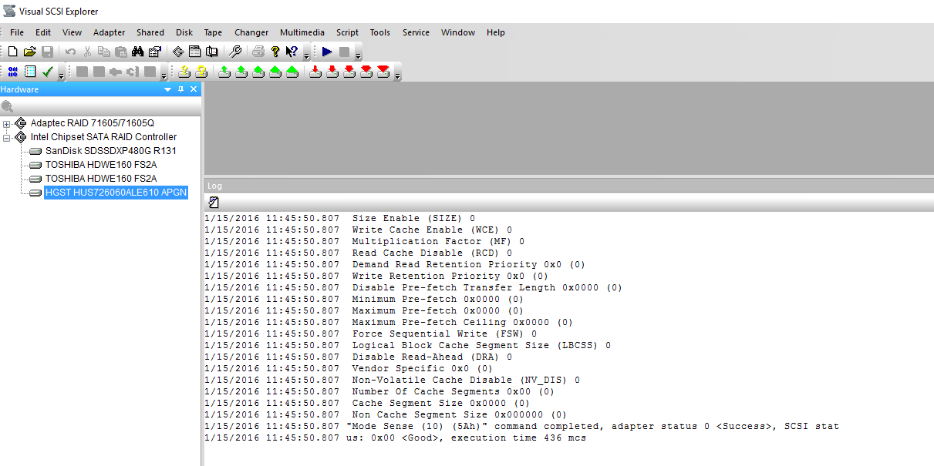Screen dimensions: 934x466
Task: Click the Open folder toolbar icon
Action: pos(29,52)
